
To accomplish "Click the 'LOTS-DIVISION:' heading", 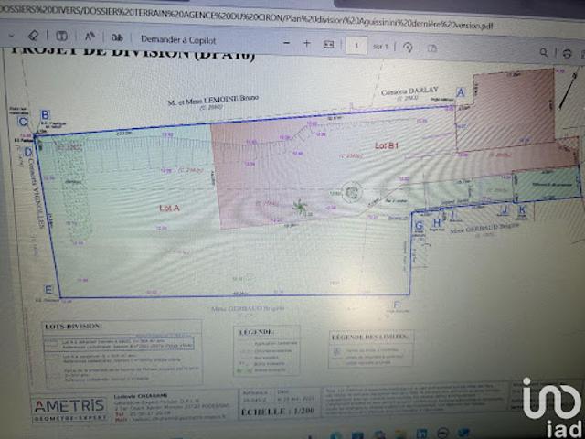I will (72, 326).
